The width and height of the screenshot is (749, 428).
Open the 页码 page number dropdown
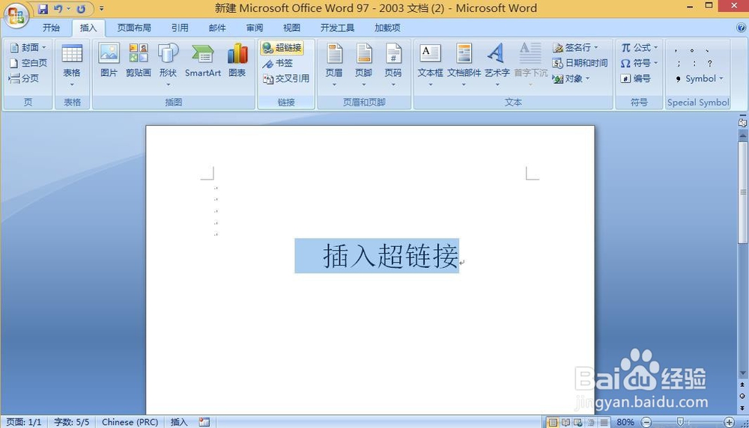click(x=394, y=65)
